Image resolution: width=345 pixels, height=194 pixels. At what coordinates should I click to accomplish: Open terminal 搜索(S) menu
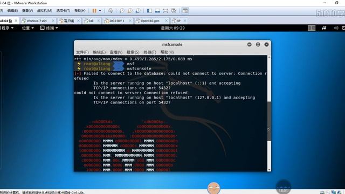click(133, 52)
